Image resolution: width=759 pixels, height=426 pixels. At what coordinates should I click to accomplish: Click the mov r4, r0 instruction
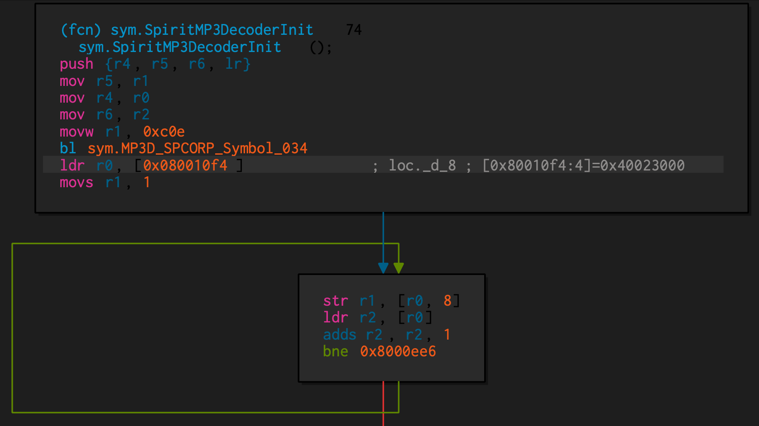[104, 98]
